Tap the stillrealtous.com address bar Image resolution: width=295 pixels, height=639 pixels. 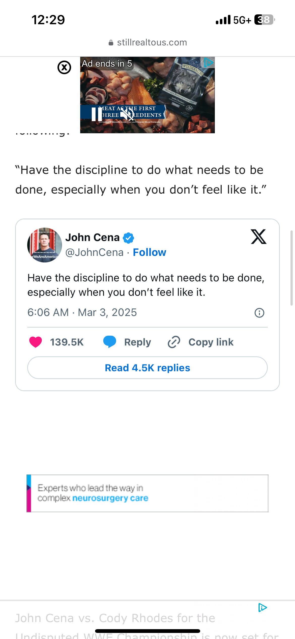coord(147,42)
